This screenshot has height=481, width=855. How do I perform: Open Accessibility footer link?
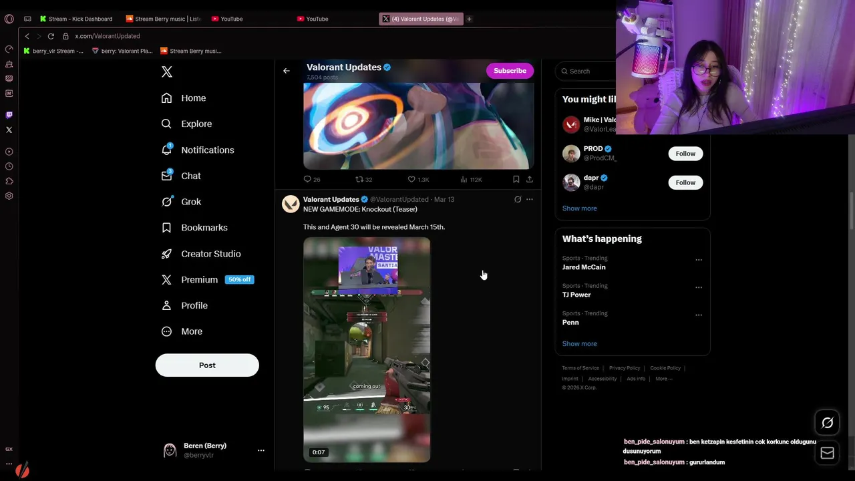603,379
